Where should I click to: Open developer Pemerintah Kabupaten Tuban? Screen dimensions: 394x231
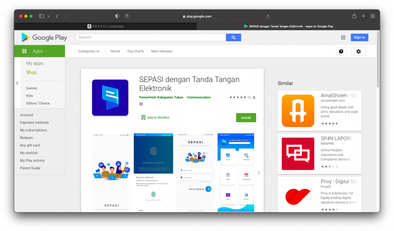pyautogui.click(x=161, y=97)
